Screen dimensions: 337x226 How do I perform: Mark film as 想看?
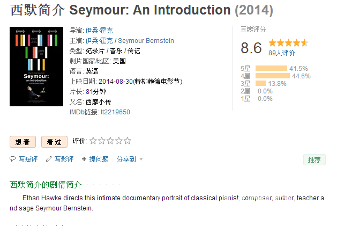[x=23, y=142]
